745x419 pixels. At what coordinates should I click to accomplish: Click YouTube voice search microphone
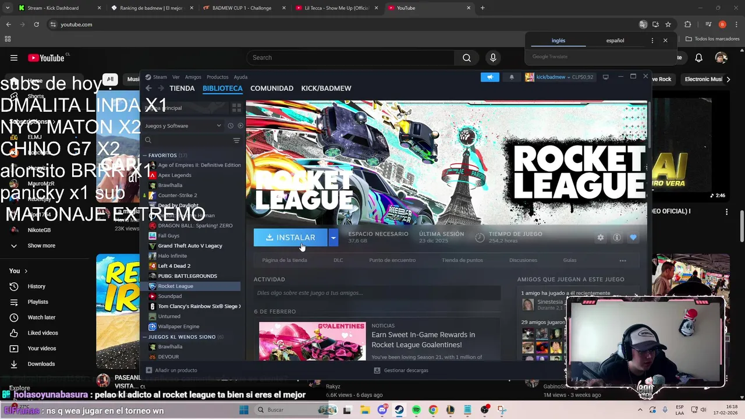pyautogui.click(x=493, y=58)
